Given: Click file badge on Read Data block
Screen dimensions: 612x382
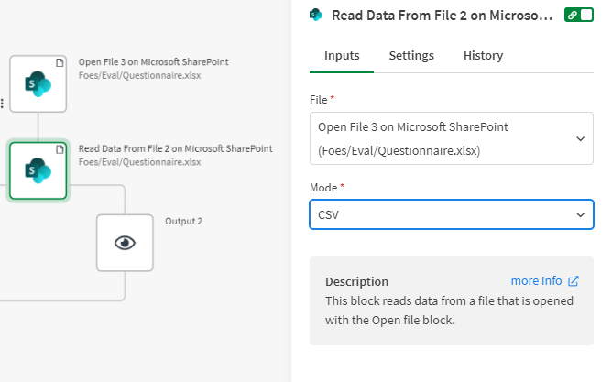Looking at the screenshot, I should [60, 148].
